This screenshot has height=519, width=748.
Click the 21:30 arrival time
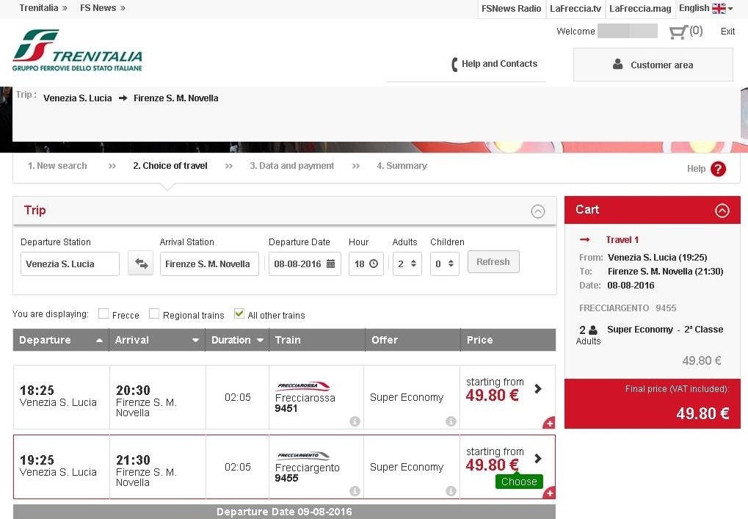[133, 460]
